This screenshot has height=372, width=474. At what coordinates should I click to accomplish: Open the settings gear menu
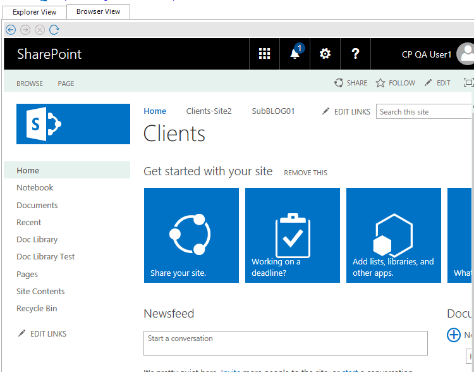(x=325, y=54)
